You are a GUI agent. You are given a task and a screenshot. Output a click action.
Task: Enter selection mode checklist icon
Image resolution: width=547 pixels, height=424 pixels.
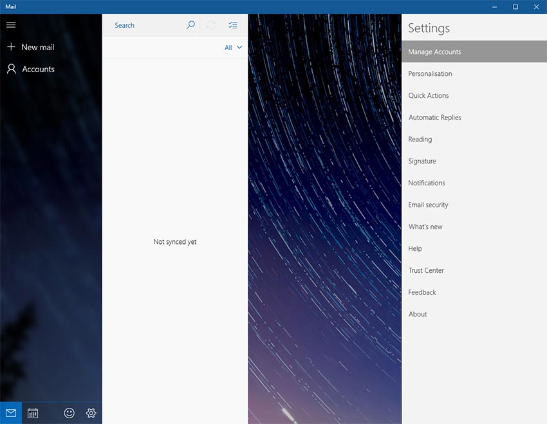[233, 25]
